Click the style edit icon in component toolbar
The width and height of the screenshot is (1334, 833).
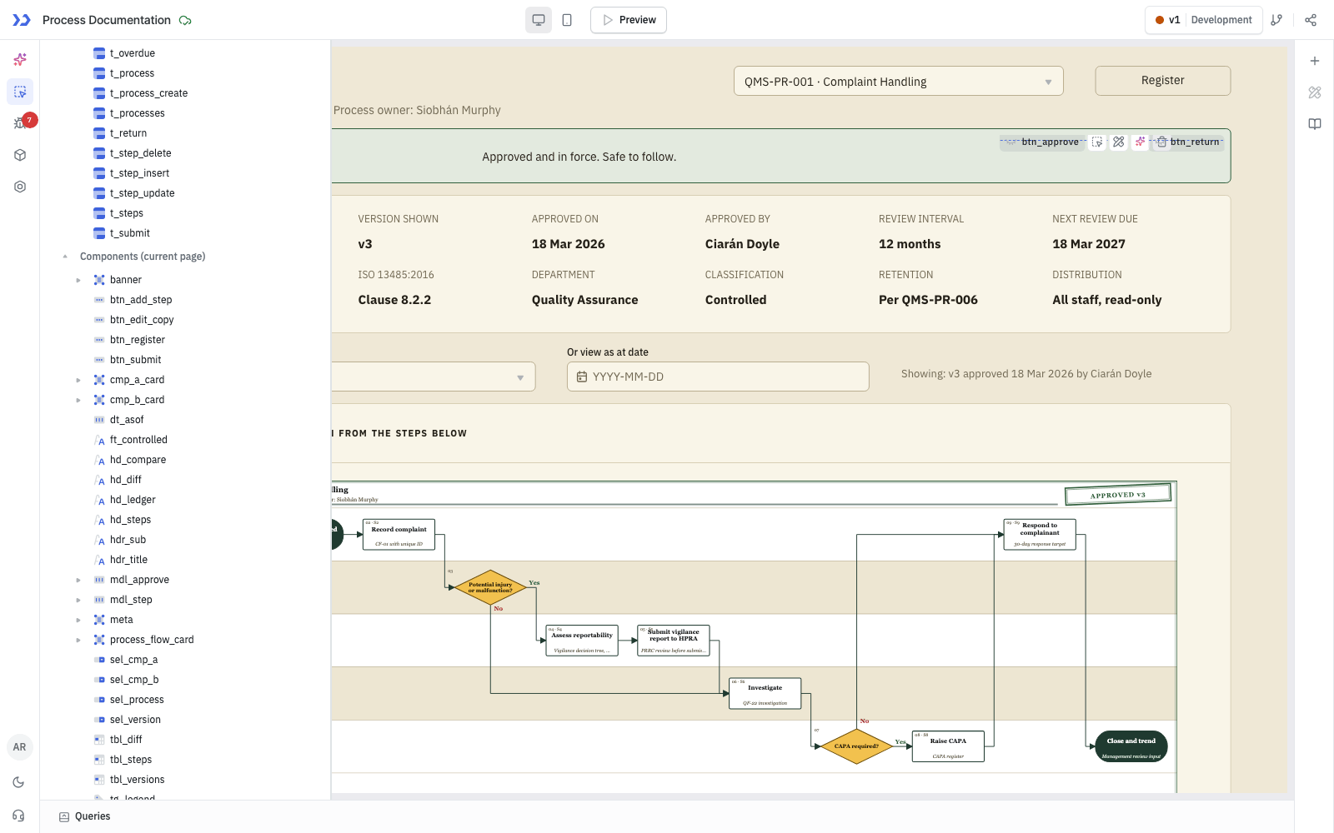click(1119, 142)
